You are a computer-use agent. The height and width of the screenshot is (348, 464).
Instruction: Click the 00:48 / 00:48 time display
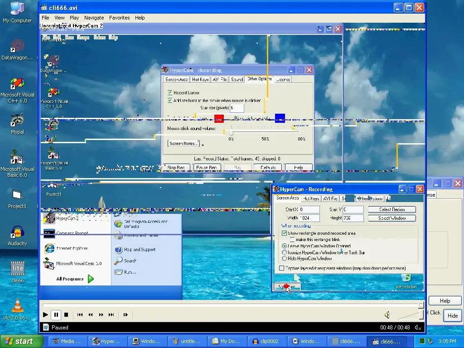tap(395, 328)
